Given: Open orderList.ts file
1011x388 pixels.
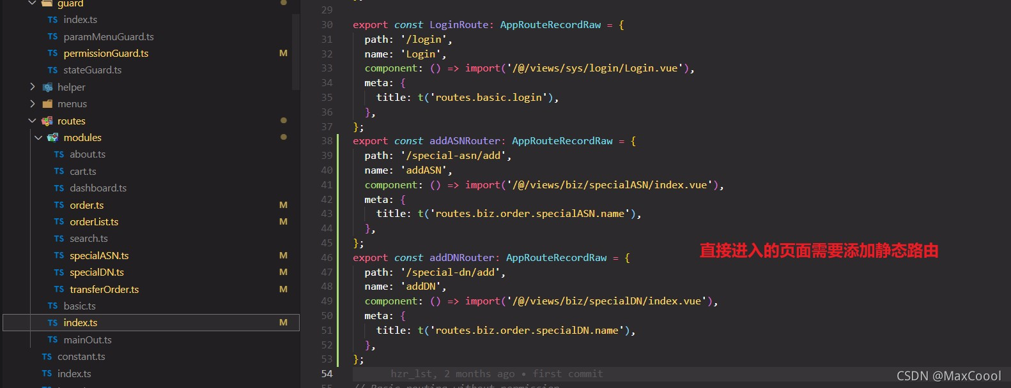Looking at the screenshot, I should 94,221.
